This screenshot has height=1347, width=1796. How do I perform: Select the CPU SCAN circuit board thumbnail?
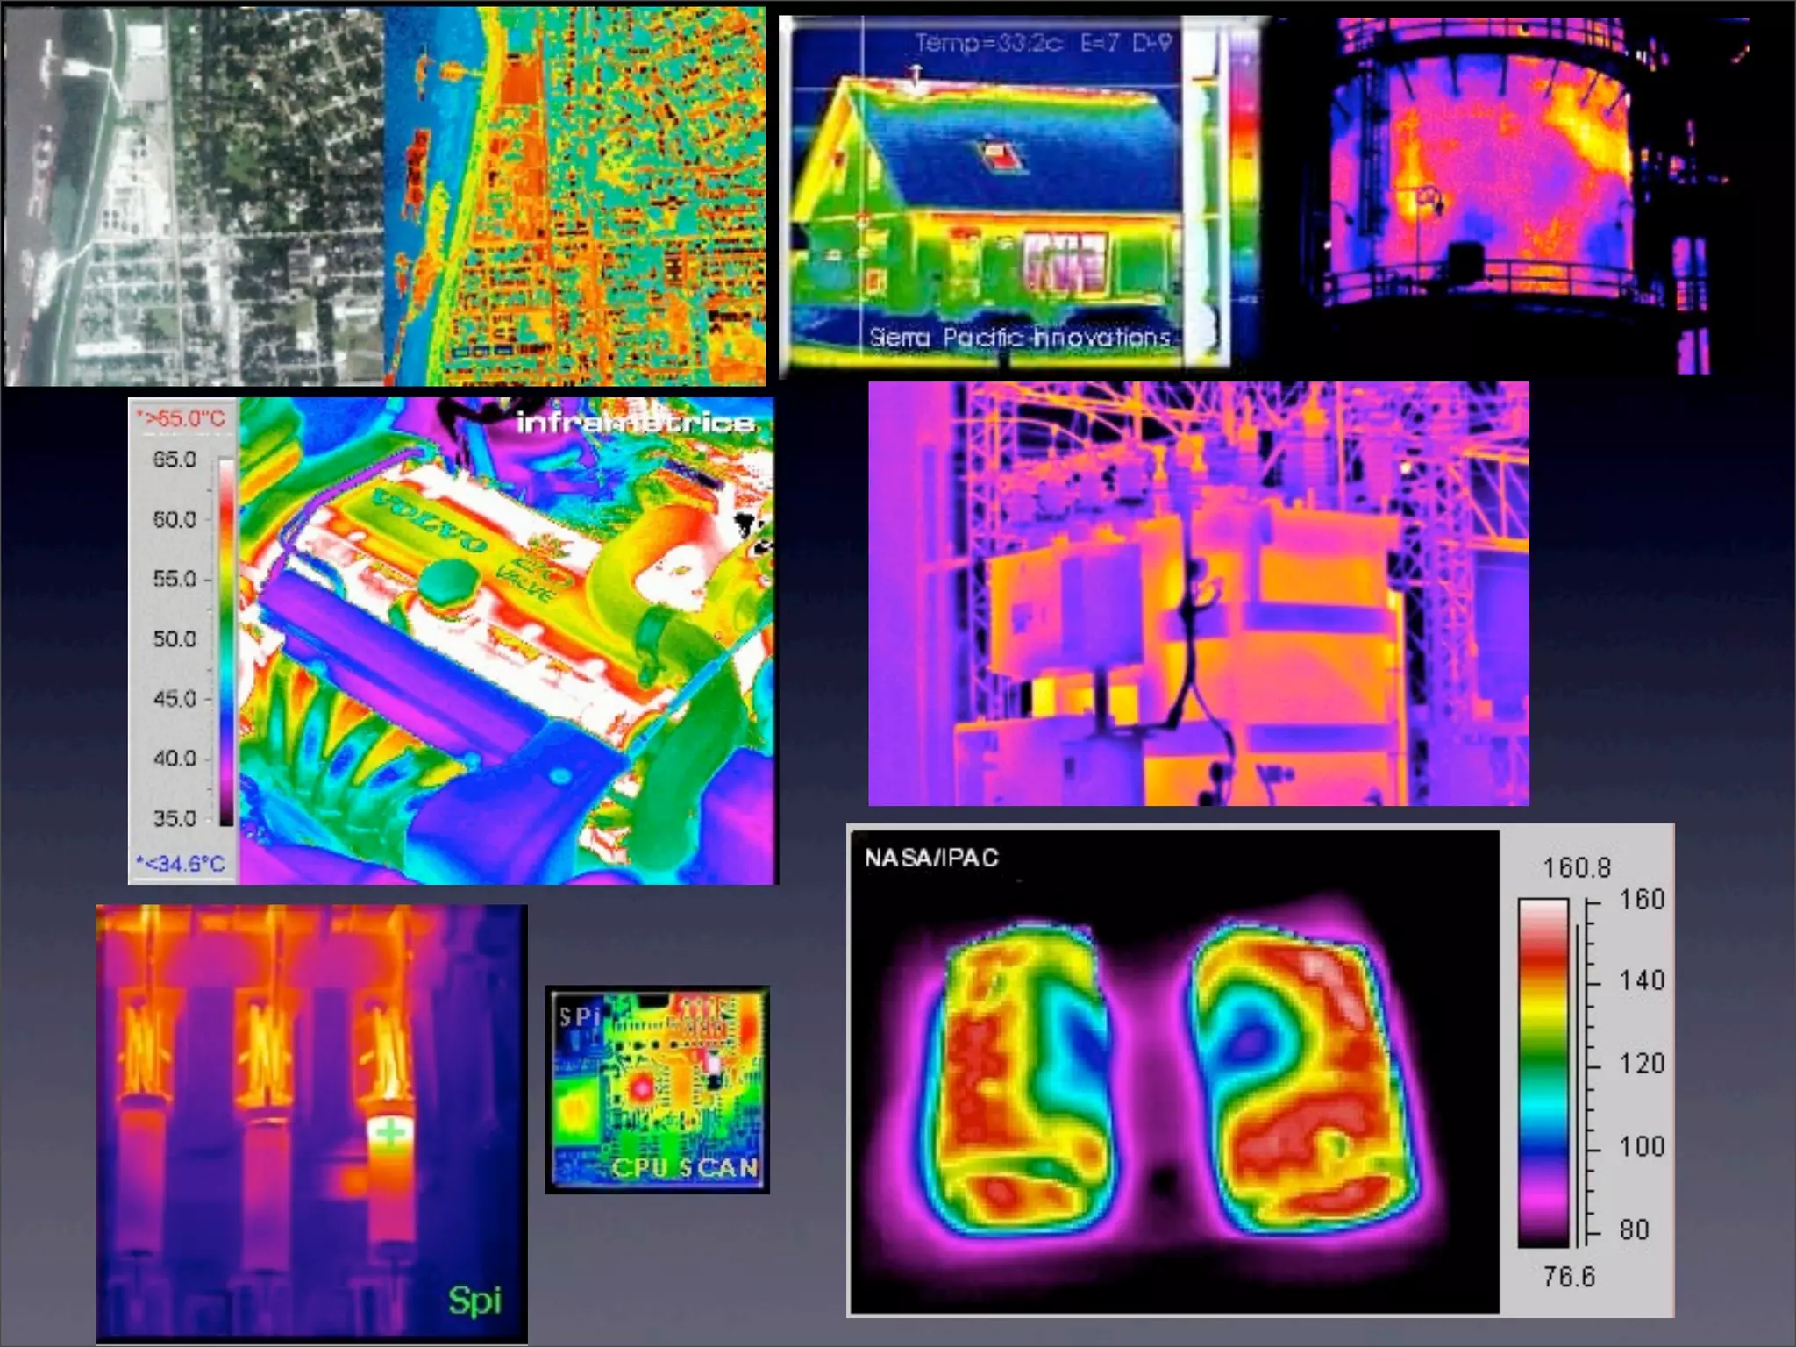click(658, 1089)
